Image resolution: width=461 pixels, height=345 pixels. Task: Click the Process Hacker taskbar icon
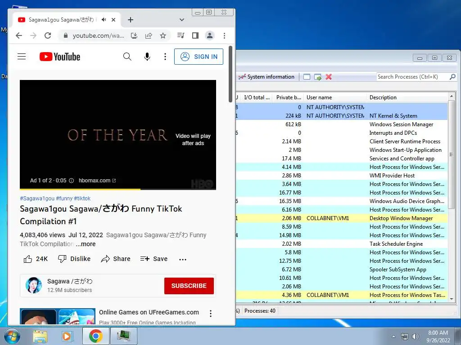coord(123,336)
